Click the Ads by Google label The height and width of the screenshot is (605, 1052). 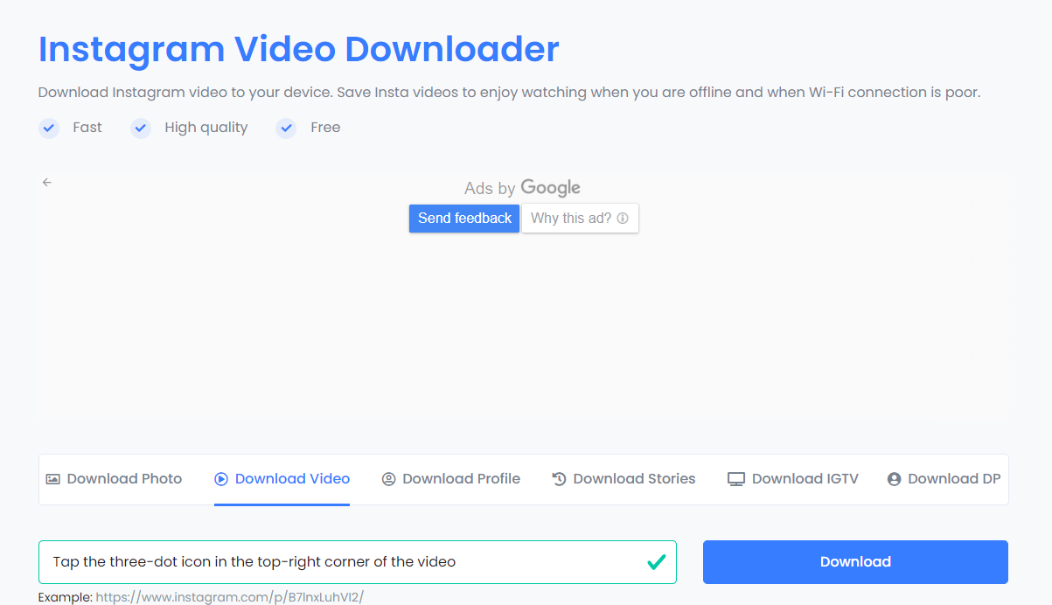pos(522,188)
